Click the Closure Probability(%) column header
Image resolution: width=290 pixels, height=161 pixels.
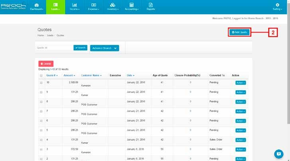click(187, 75)
